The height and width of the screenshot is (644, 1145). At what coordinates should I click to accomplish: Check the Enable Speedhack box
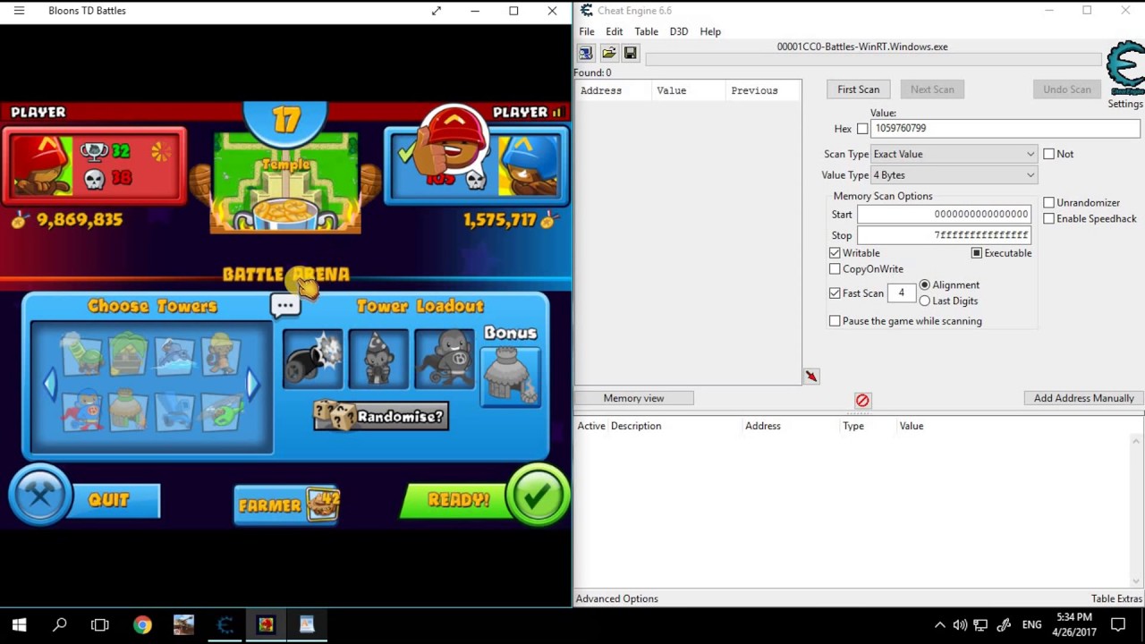pyautogui.click(x=1048, y=219)
